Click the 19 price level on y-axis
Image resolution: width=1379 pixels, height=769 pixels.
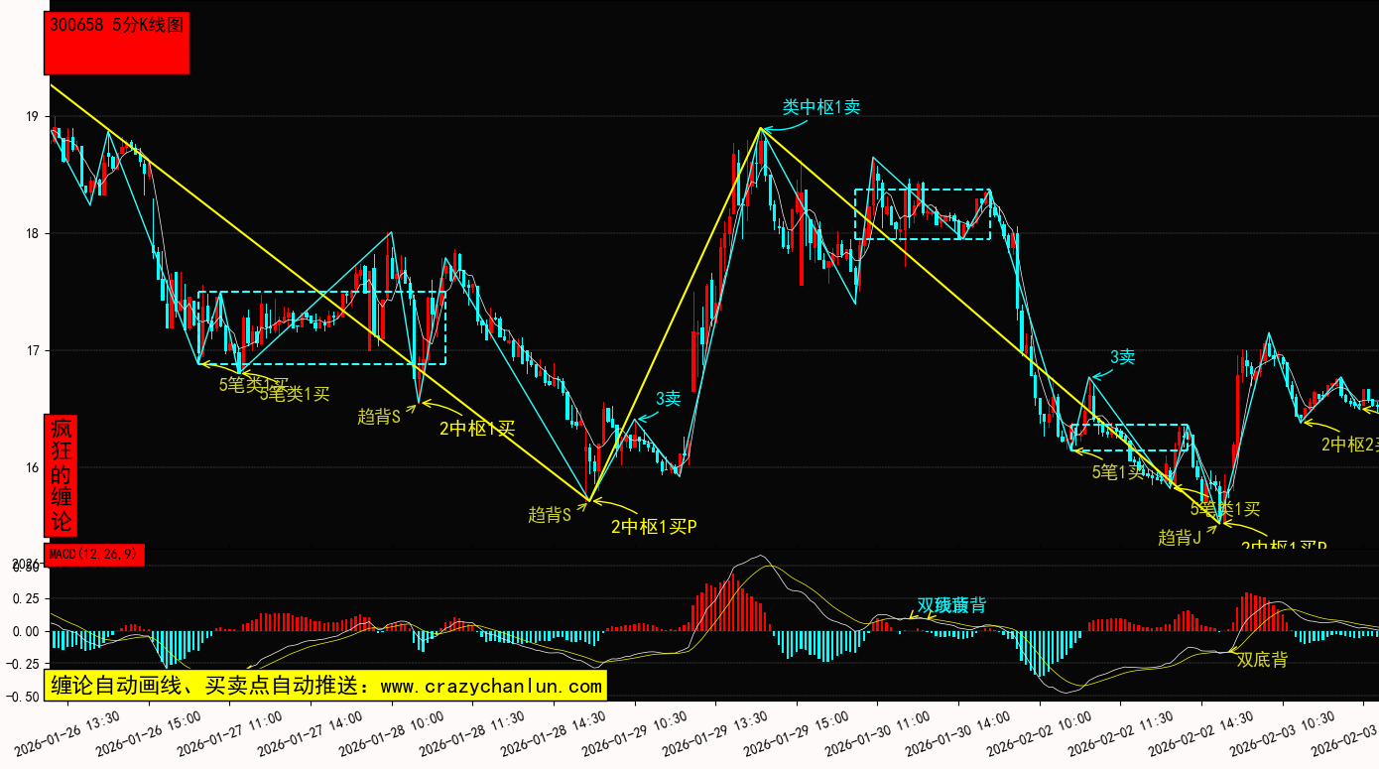[33, 117]
